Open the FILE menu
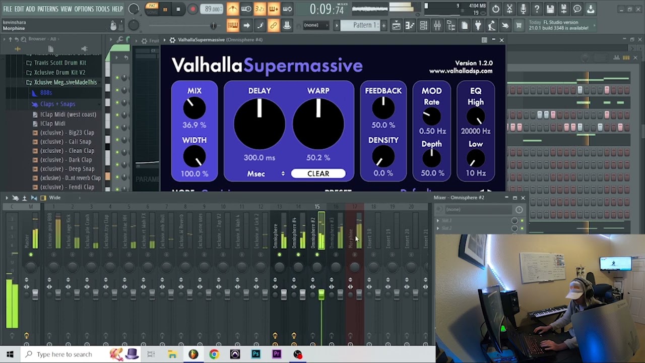The image size is (645, 363). 8,9
